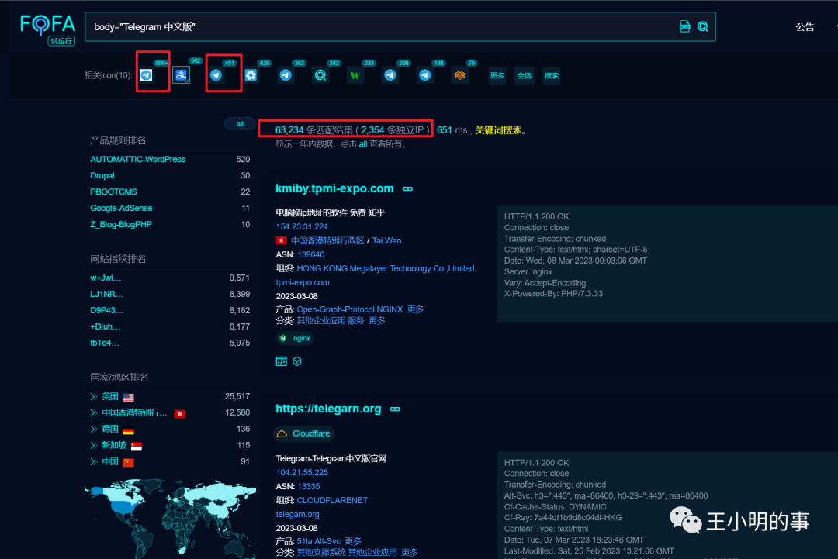The height and width of the screenshot is (559, 838).
Task: Select the pinwheel icon with 429 badge
Action: [x=251, y=74]
